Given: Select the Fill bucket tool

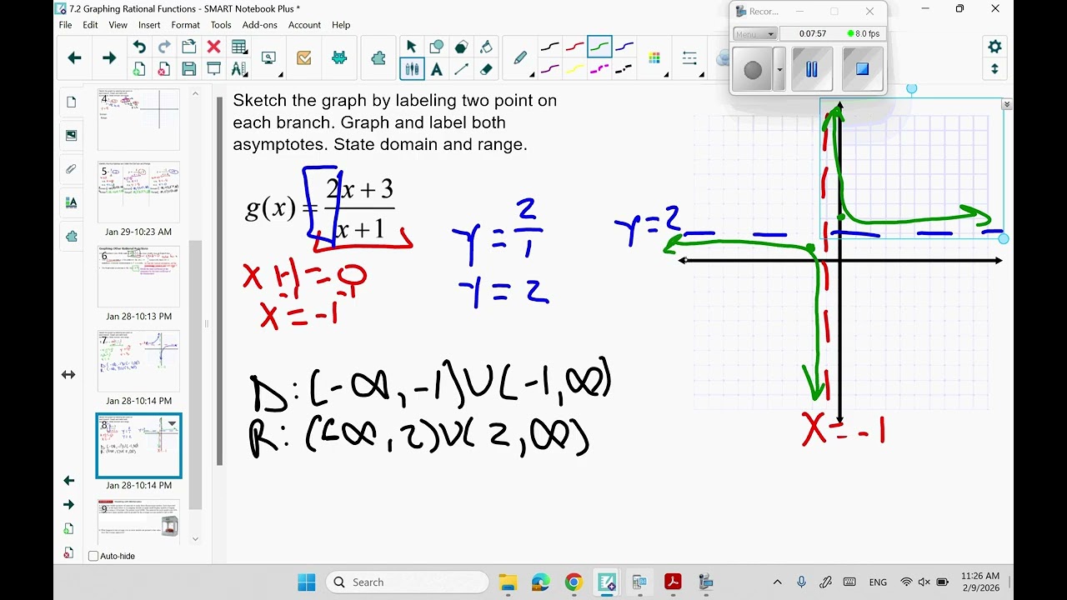Looking at the screenshot, I should (486, 47).
